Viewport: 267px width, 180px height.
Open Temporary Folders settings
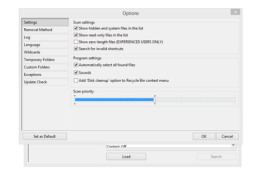[x=45, y=60]
